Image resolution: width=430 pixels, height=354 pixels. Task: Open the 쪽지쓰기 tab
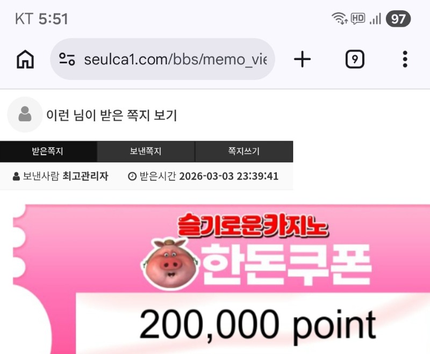click(x=244, y=151)
